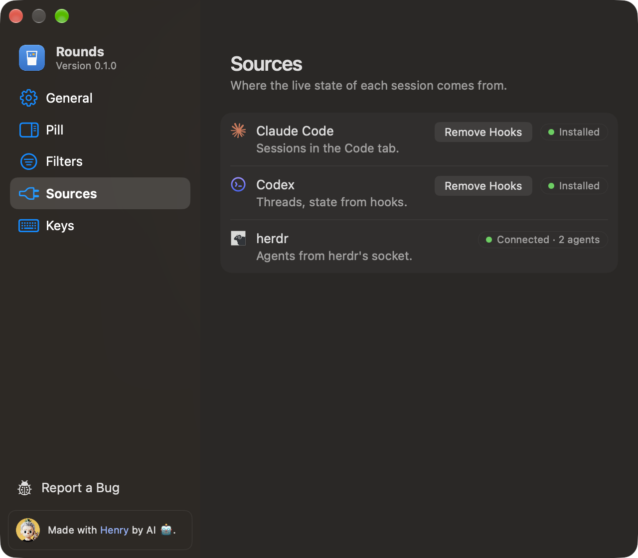Click the Claude Code starburst icon

238,131
